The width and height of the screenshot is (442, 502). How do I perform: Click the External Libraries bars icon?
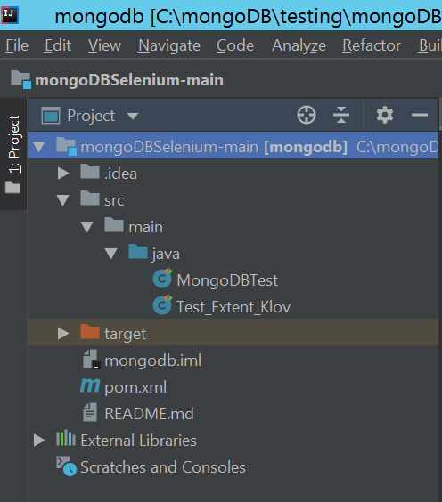(x=66, y=438)
